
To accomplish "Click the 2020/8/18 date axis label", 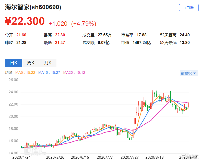I will click(x=155, y=157).
